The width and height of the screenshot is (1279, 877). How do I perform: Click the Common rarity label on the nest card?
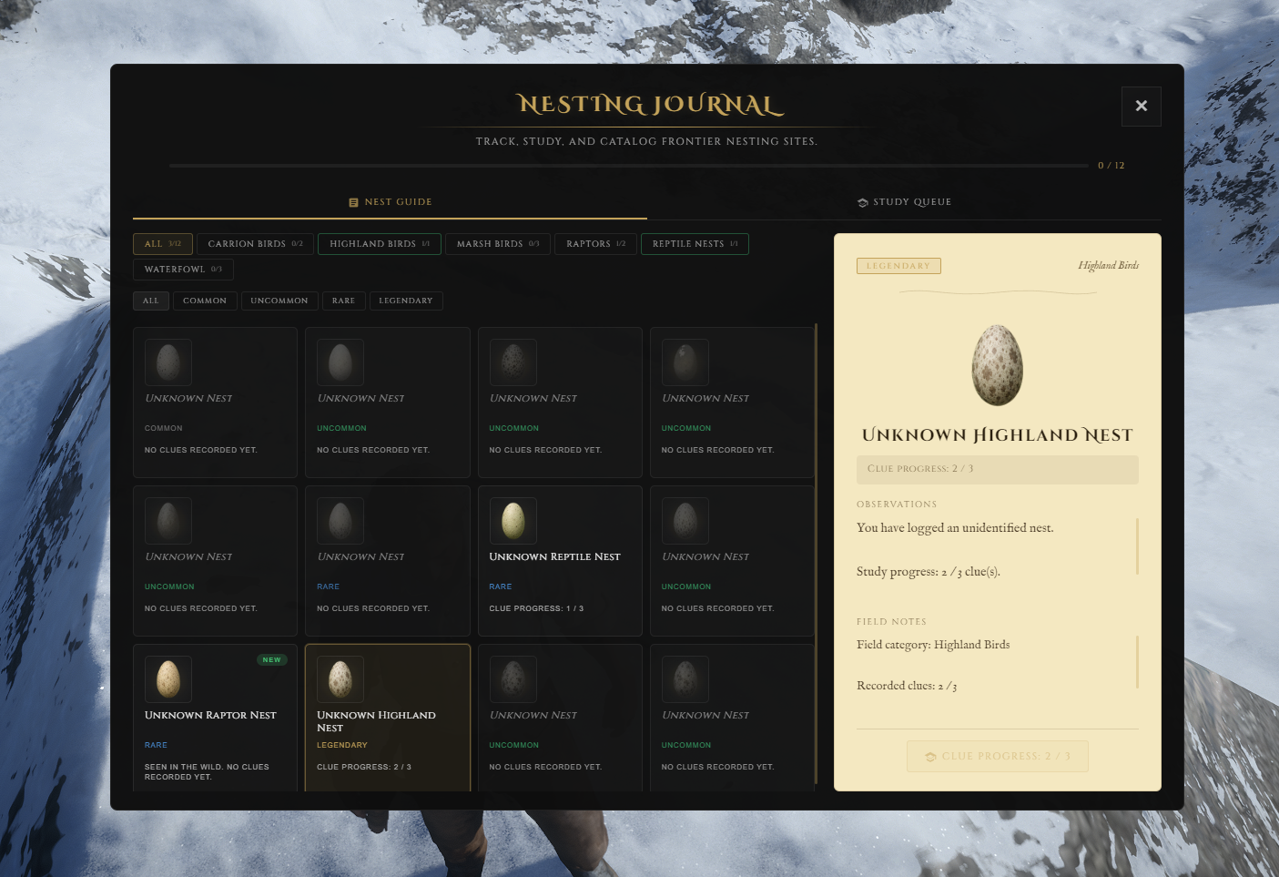tap(164, 428)
